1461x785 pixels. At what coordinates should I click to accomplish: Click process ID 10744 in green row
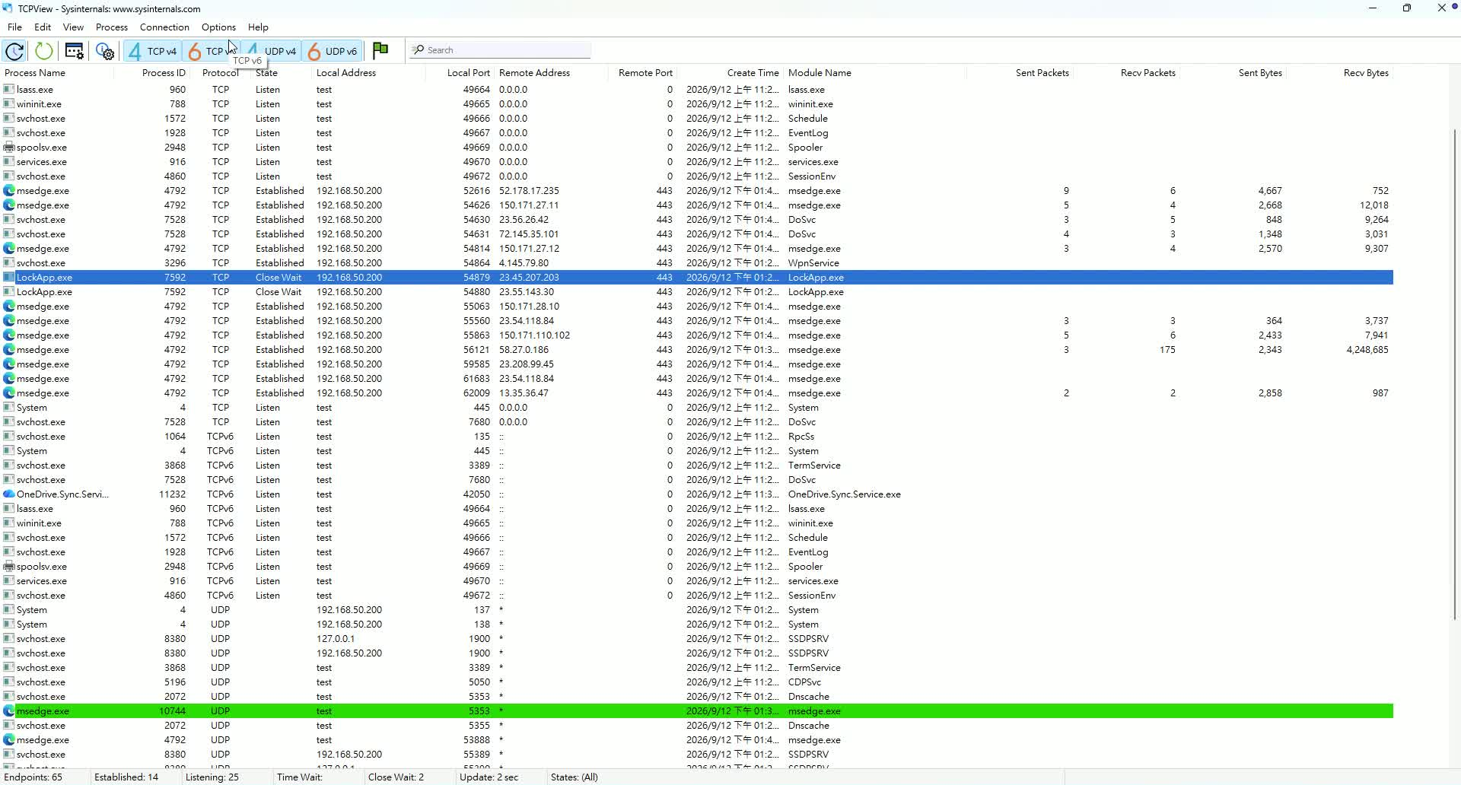pyautogui.click(x=172, y=711)
